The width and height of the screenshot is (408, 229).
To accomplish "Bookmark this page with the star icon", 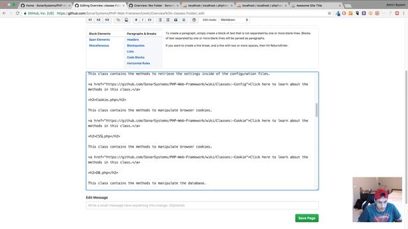I will coord(330,13).
